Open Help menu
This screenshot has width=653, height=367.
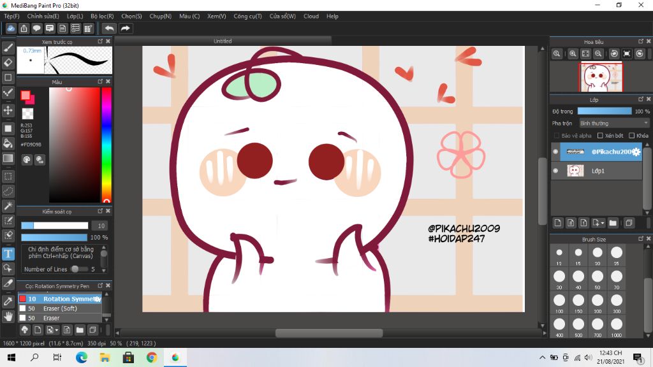332,16
